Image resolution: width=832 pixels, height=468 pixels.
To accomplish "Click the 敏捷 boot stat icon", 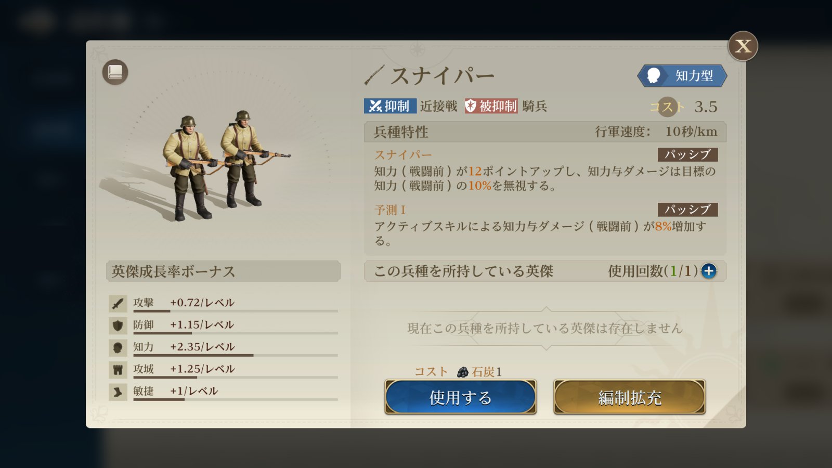I will point(118,392).
